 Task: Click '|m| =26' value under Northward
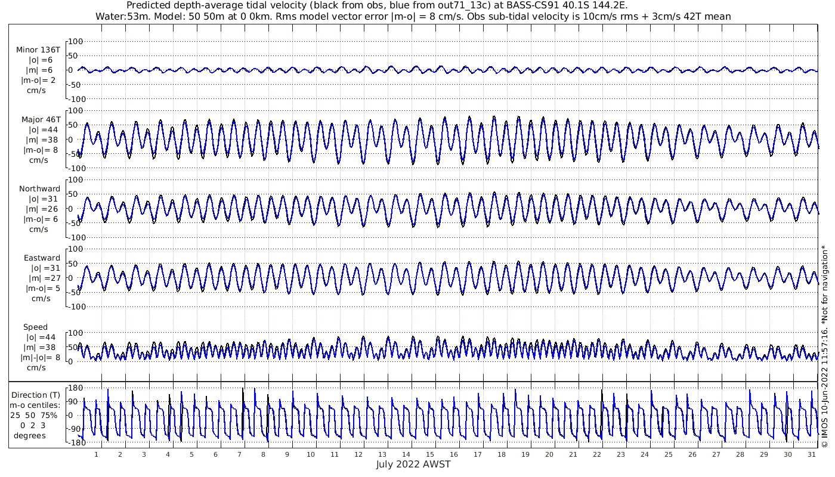click(x=42, y=209)
